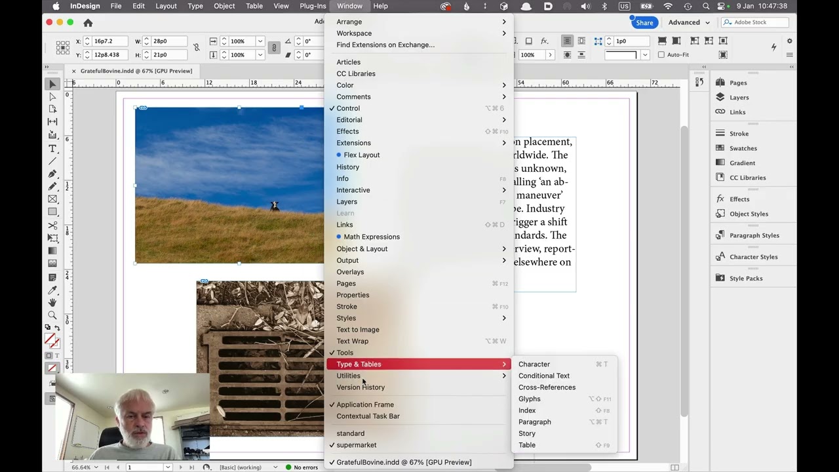Open the Advanced workspace switcher dropdown

[690, 22]
